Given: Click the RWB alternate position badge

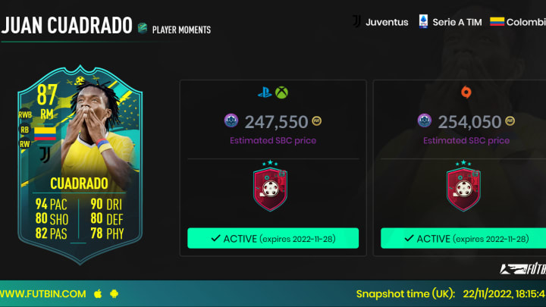Looking at the screenshot, I should [x=25, y=114].
